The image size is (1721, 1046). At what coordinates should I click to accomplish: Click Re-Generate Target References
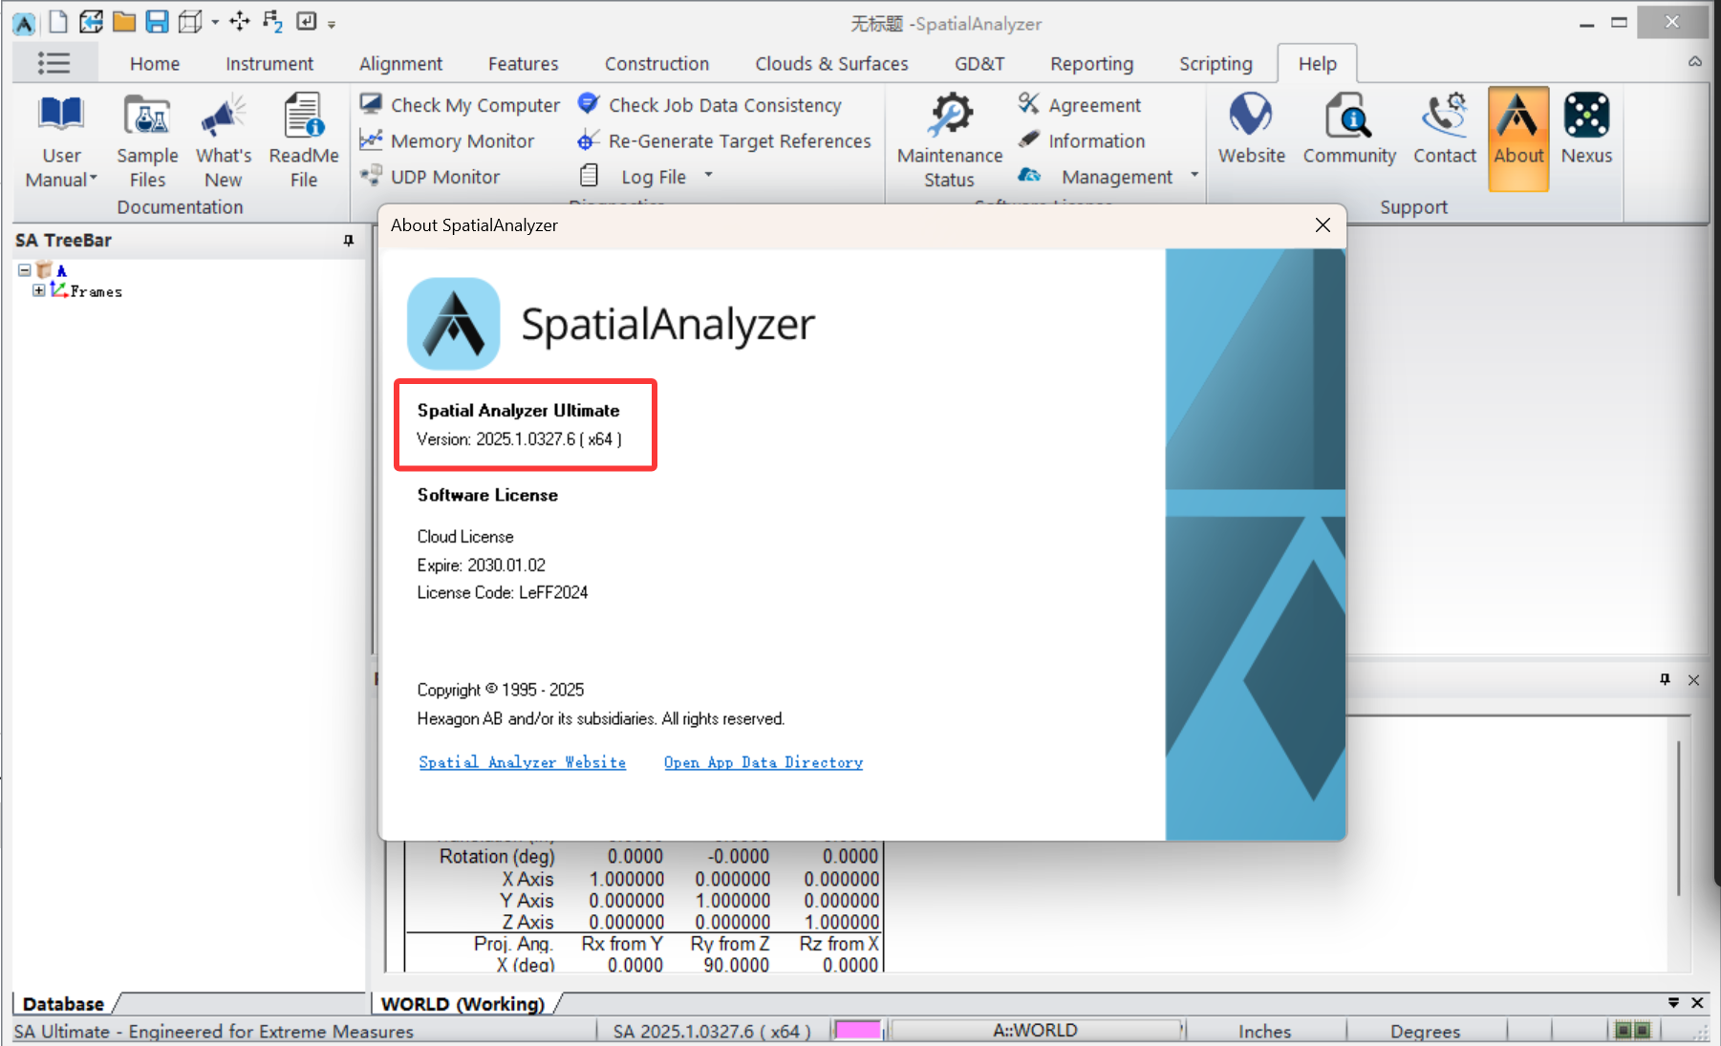click(724, 141)
